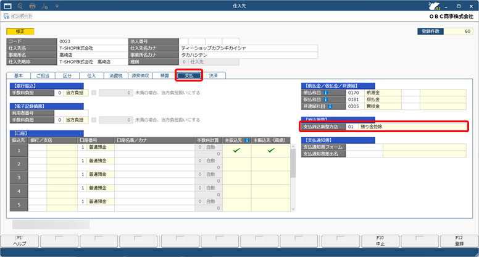Open the 源泉徴収 tab
Image resolution: width=479 pixels, height=257 pixels.
click(x=140, y=75)
